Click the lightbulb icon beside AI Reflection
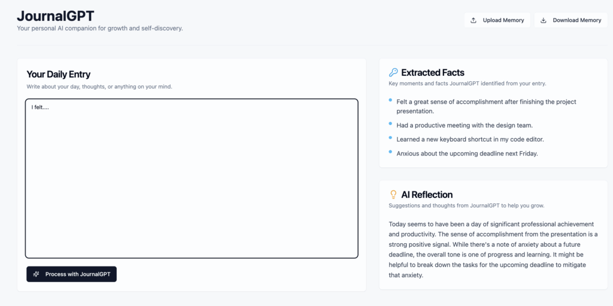This screenshot has height=306, width=613. pos(393,194)
